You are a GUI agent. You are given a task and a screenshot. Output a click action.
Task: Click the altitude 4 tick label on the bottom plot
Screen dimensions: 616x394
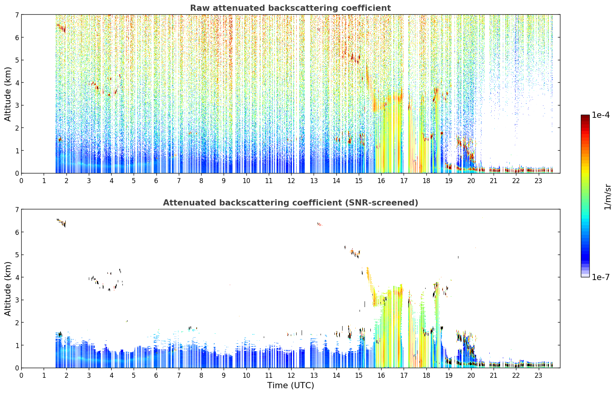coord(17,277)
